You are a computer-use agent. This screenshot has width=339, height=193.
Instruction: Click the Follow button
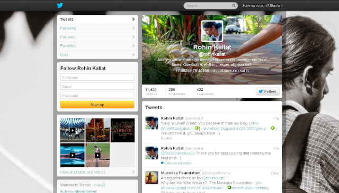(x=268, y=91)
